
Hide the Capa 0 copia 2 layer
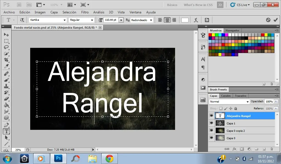click(211, 130)
